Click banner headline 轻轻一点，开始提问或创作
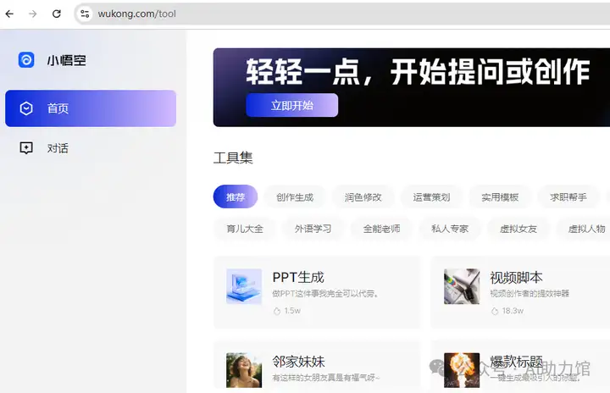Screen dimensions: 610x393 [x=418, y=72]
